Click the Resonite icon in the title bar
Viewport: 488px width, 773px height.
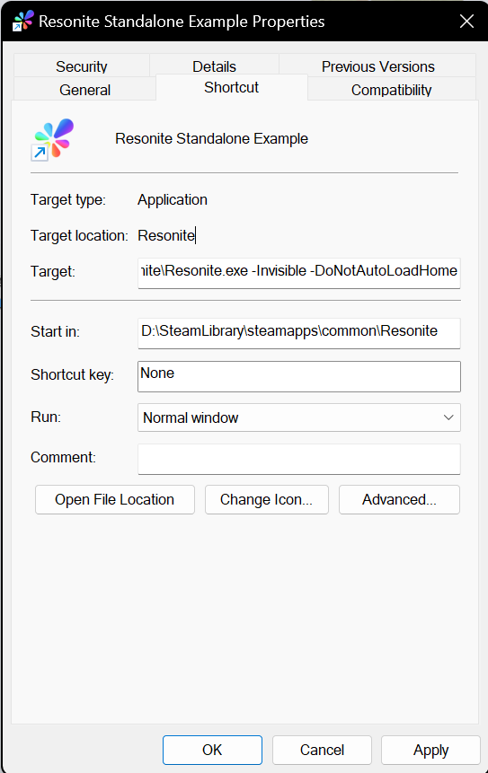[23, 21]
